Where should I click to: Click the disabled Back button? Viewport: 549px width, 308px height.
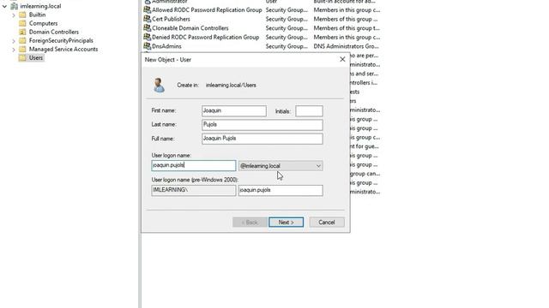pos(250,222)
